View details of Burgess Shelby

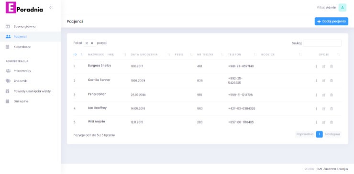(x=316, y=66)
